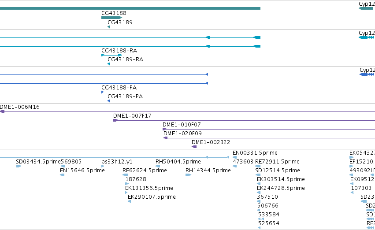Select the long teal gene bar at top

pos(130,8)
